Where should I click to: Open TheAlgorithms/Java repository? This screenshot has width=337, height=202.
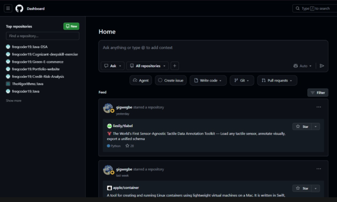(x=28, y=84)
